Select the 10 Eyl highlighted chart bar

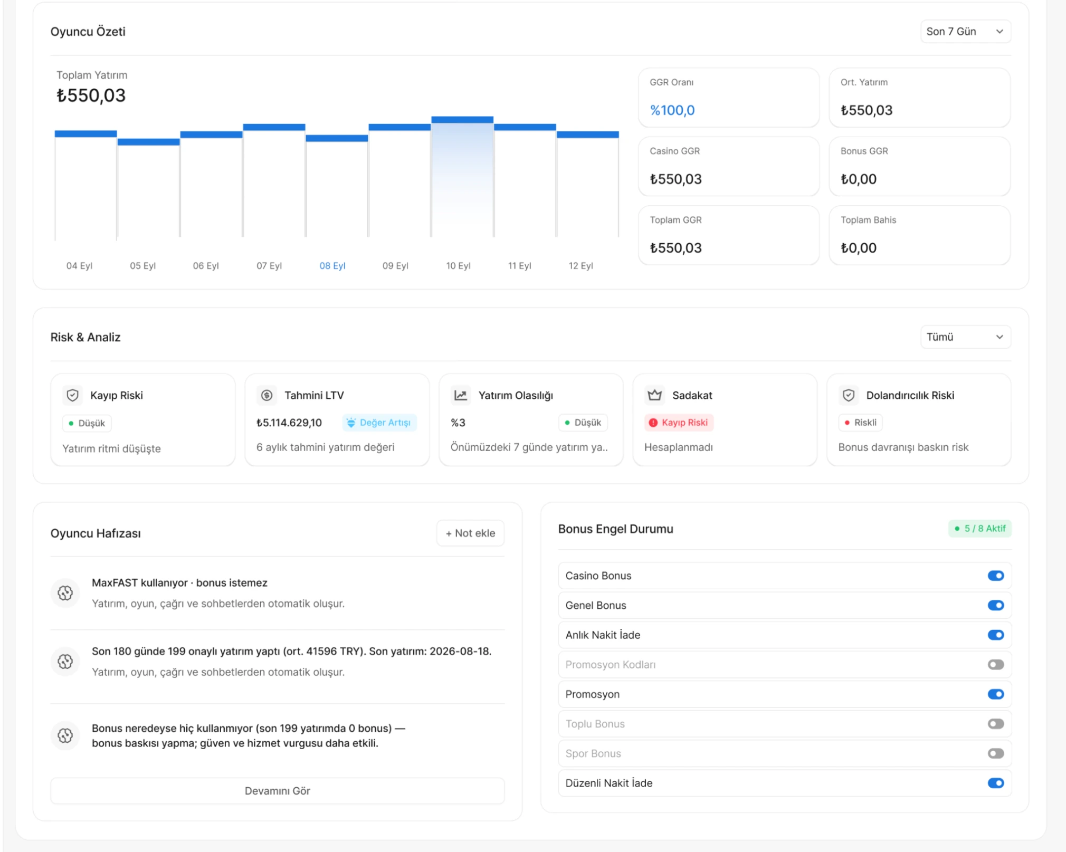[462, 177]
